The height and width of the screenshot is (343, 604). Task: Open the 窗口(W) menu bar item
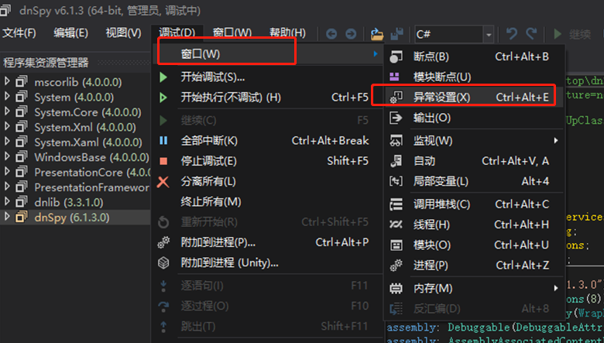point(232,33)
